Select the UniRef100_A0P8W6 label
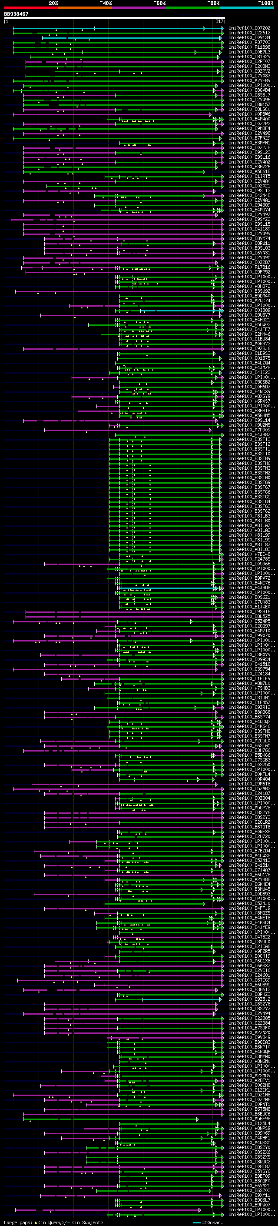The width and height of the screenshot is (278, 1226). [x=249, y=114]
